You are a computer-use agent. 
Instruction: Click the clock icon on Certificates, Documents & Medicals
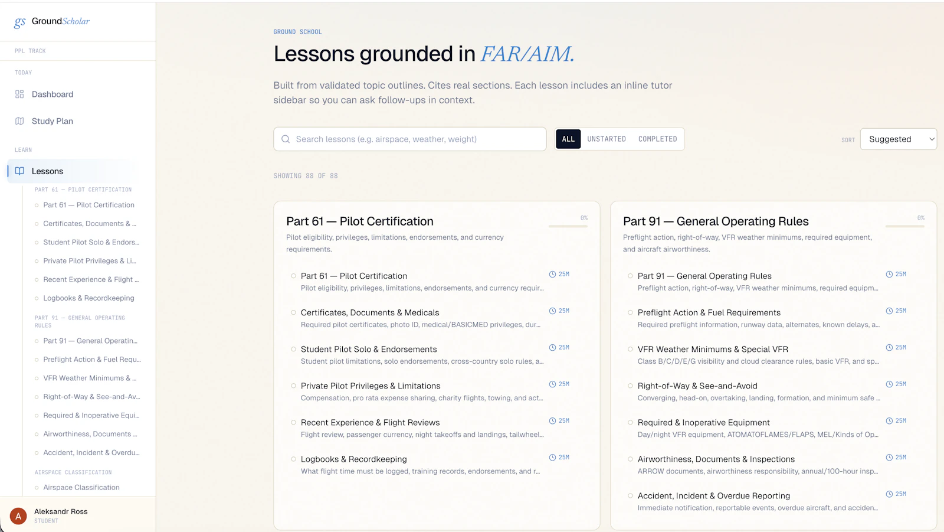[x=553, y=311]
